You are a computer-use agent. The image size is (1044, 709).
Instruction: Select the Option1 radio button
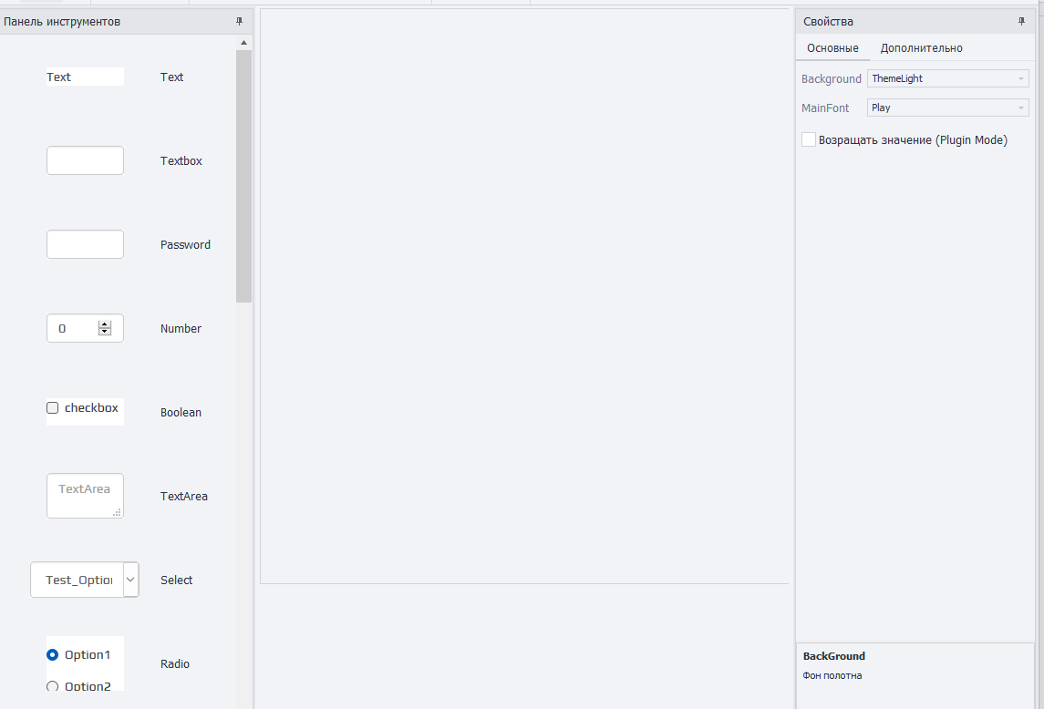point(53,655)
